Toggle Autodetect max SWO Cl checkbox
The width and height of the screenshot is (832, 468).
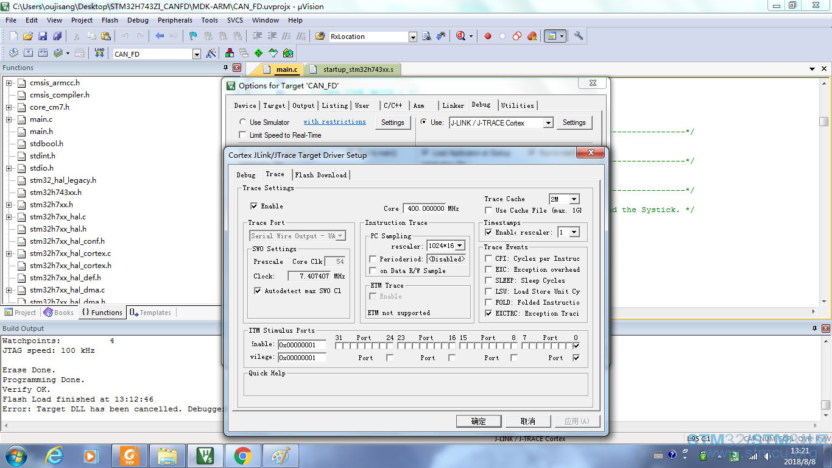(258, 291)
